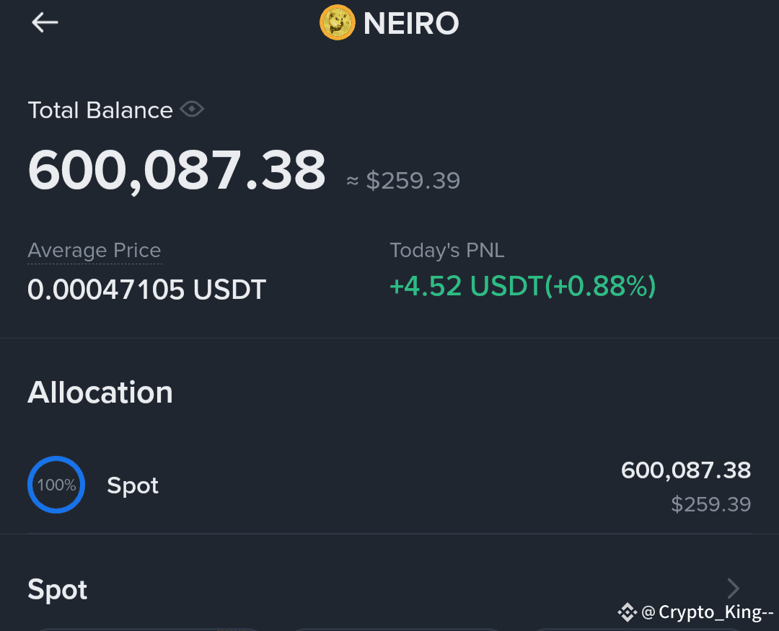Image resolution: width=779 pixels, height=631 pixels.
Task: Select the Spot allocation row
Action: click(x=389, y=485)
